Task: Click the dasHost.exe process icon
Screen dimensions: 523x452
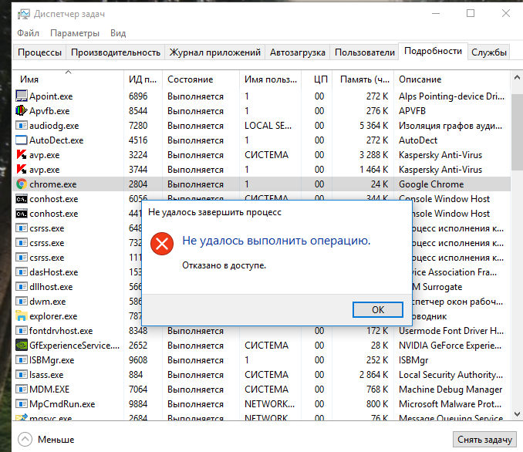Action: 22,272
